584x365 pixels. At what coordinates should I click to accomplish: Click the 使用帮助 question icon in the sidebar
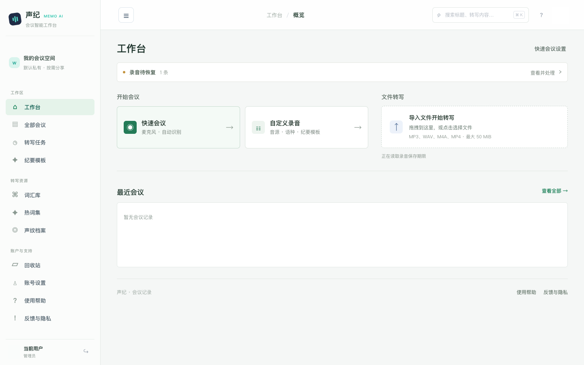click(x=15, y=301)
